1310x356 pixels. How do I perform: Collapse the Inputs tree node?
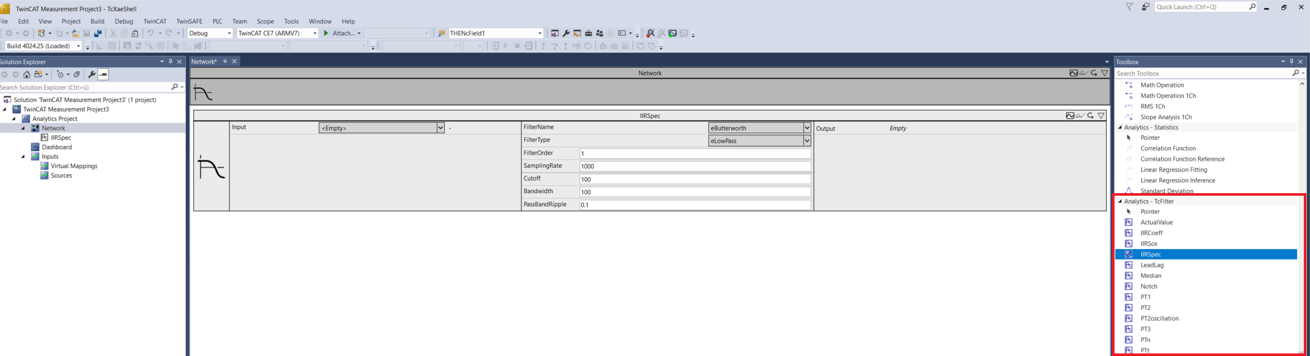point(23,157)
